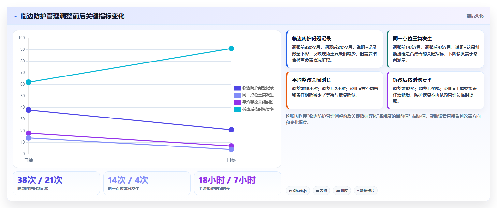Screen dimensions: 497x208
Task: Click legend text 平均整改关闭时长
Action: point(258,102)
